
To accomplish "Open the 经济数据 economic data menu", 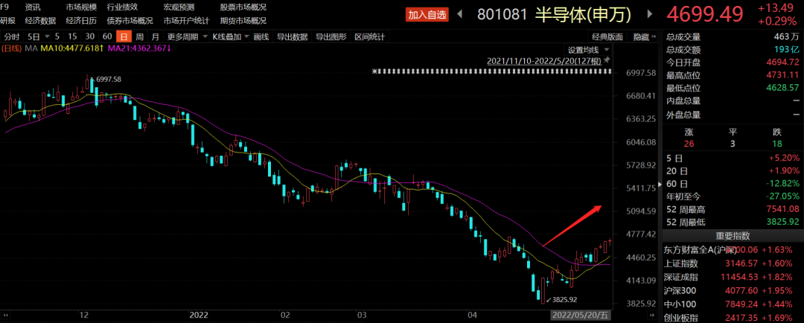I will click(x=40, y=21).
